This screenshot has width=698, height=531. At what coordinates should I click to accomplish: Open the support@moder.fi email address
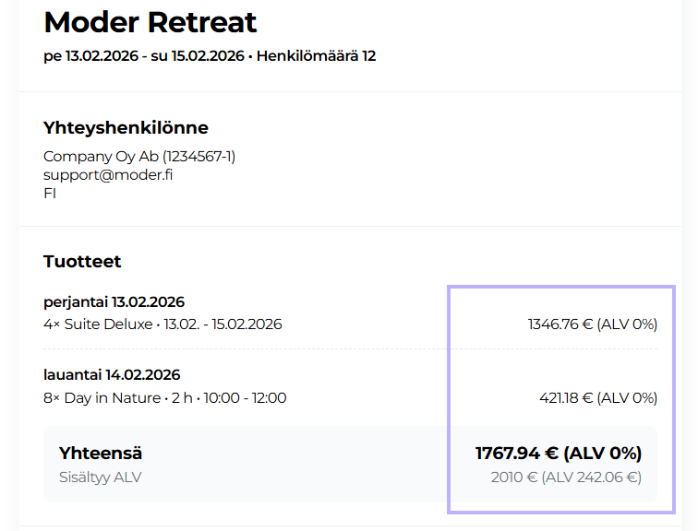[107, 175]
